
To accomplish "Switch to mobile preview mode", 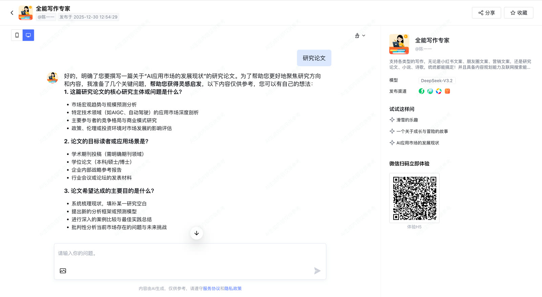I will click(x=17, y=35).
